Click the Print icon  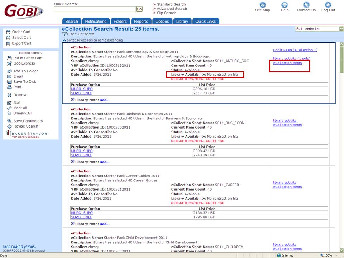click(9, 87)
